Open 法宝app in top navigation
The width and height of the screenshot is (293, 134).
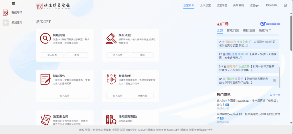point(254,5)
